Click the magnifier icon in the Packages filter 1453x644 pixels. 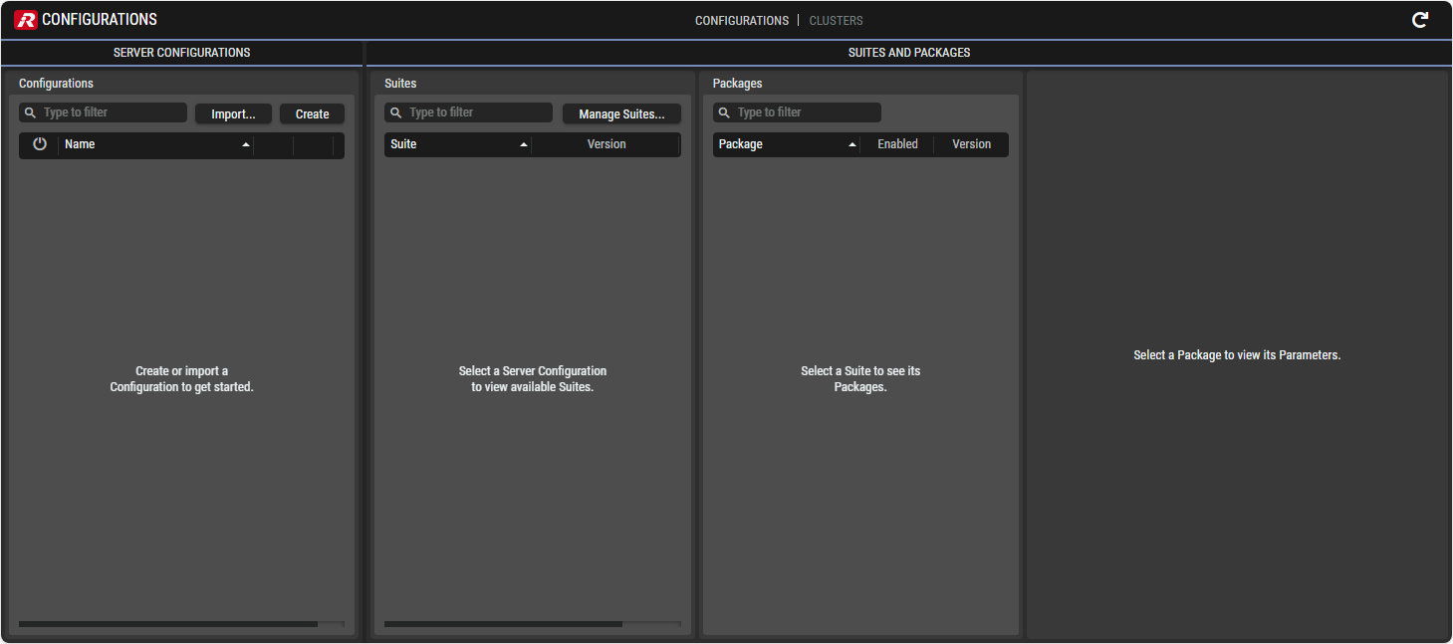[724, 112]
